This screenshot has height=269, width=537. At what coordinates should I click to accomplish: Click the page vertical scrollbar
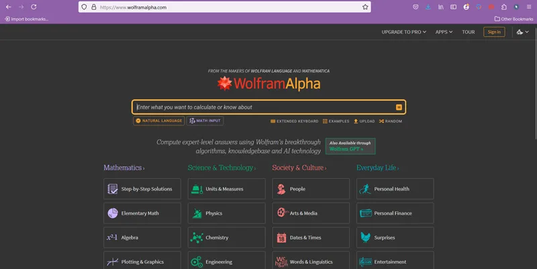coord(535,82)
